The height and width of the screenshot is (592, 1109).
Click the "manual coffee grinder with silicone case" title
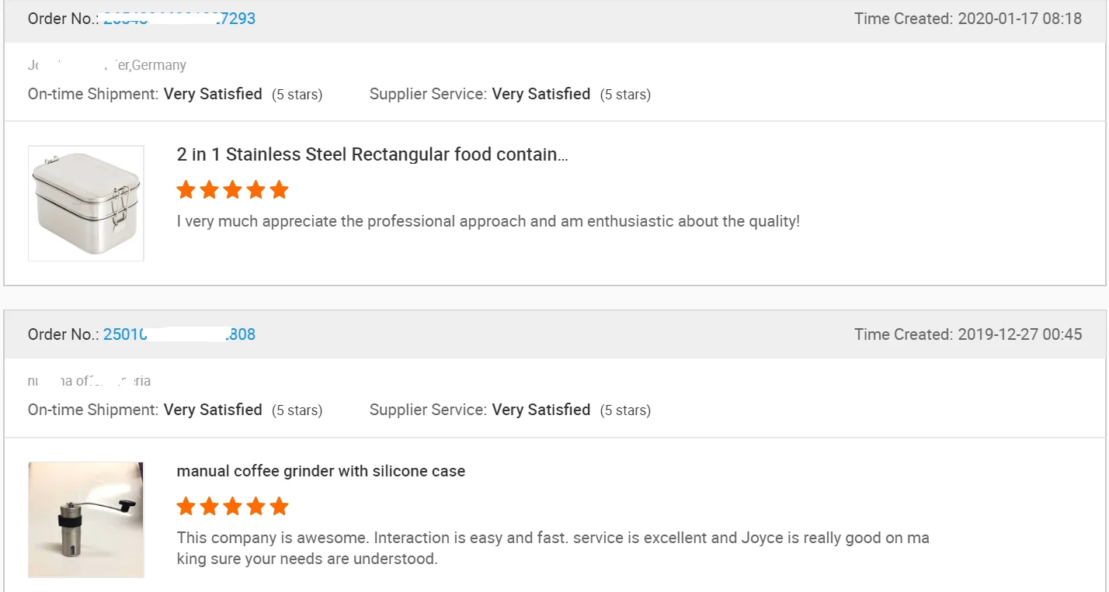point(321,471)
